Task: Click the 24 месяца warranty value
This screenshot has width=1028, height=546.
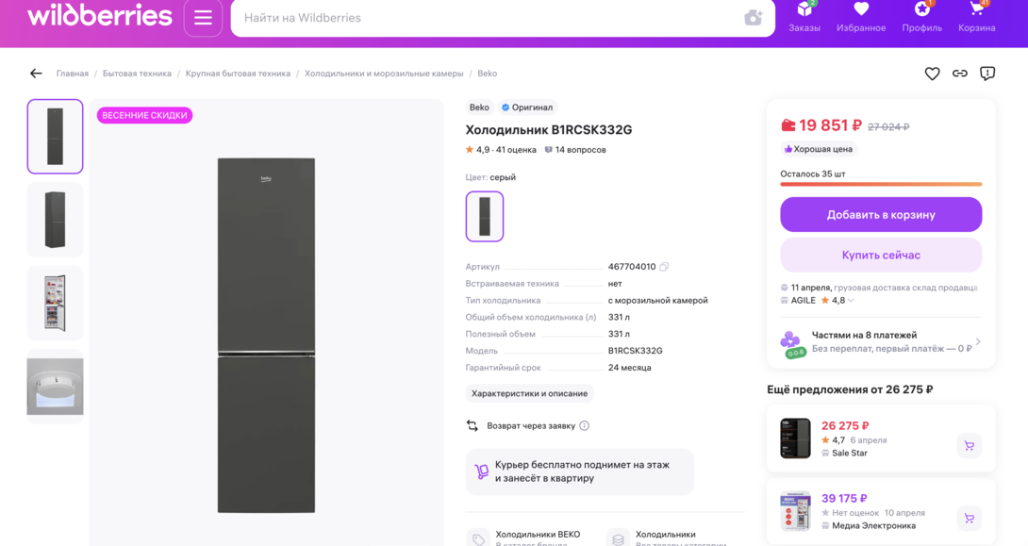Action: point(629,368)
